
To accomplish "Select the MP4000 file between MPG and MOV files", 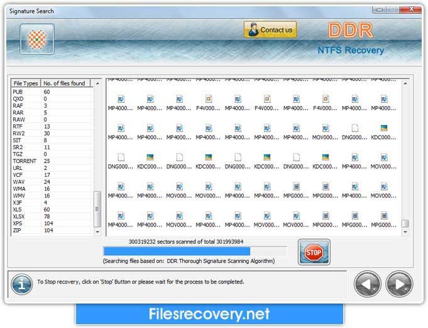I will point(354,190).
